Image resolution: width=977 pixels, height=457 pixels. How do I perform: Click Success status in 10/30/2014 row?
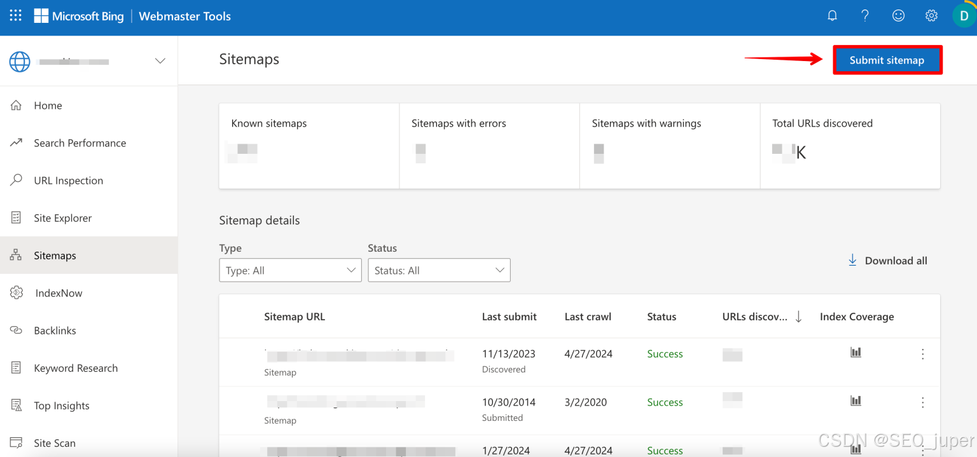click(x=665, y=402)
